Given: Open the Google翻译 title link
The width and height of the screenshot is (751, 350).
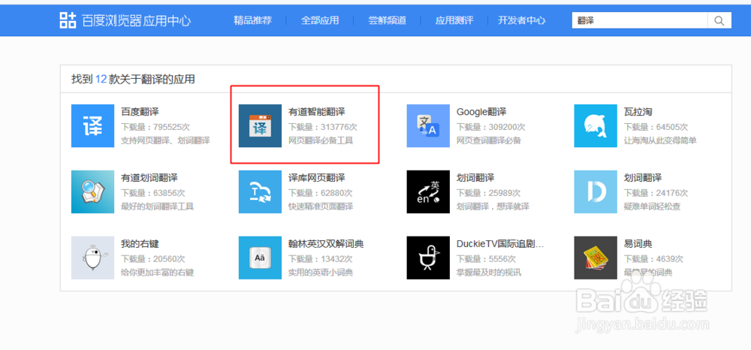Looking at the screenshot, I should coord(481,112).
